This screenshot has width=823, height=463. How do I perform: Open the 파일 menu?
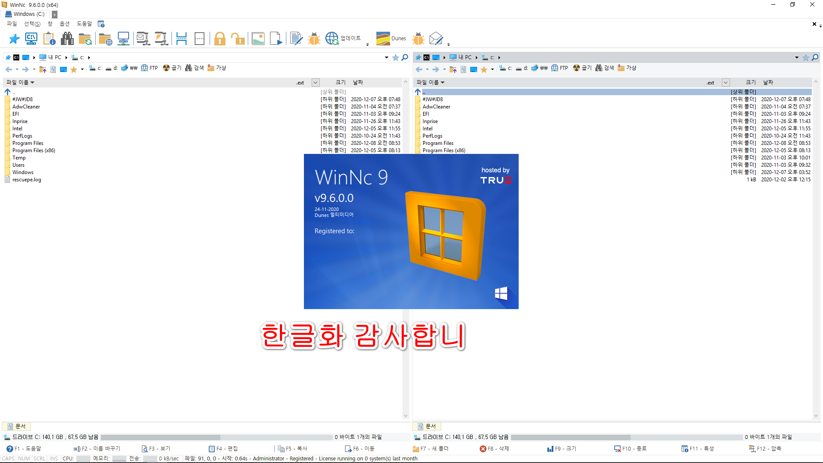[12, 24]
